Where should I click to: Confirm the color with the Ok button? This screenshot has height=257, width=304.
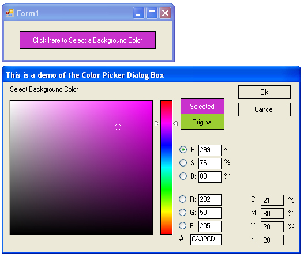coord(264,92)
